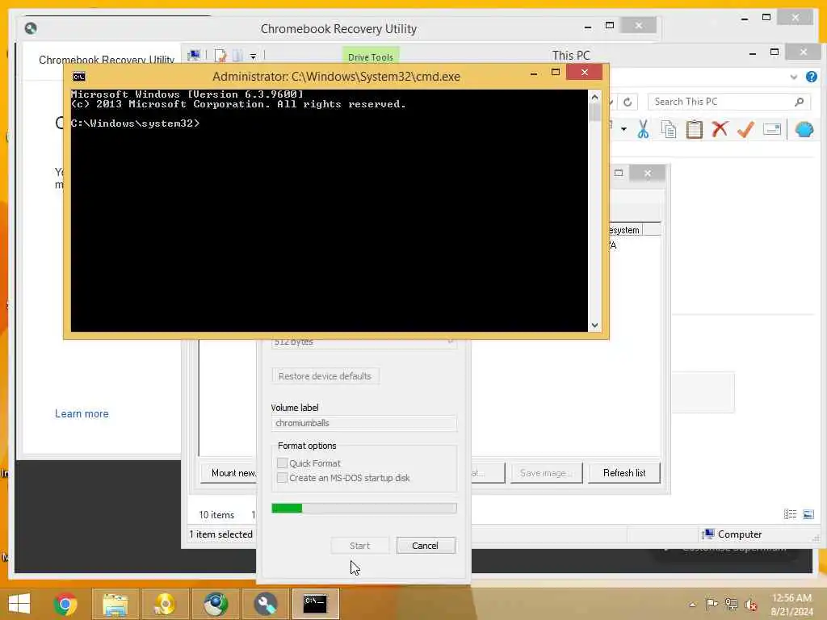Switch to details view icon in Explorer status bar
This screenshot has width=827, height=620.
790,514
